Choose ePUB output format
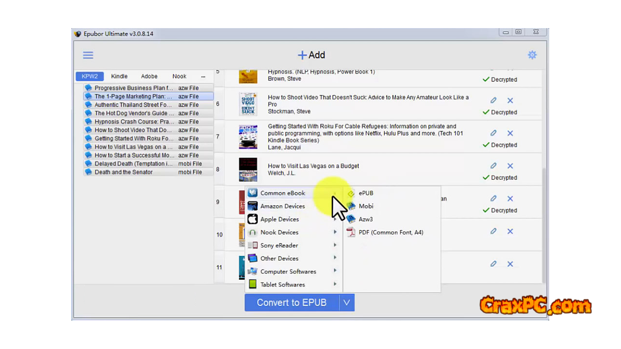This screenshot has height=349, width=621. (366, 193)
